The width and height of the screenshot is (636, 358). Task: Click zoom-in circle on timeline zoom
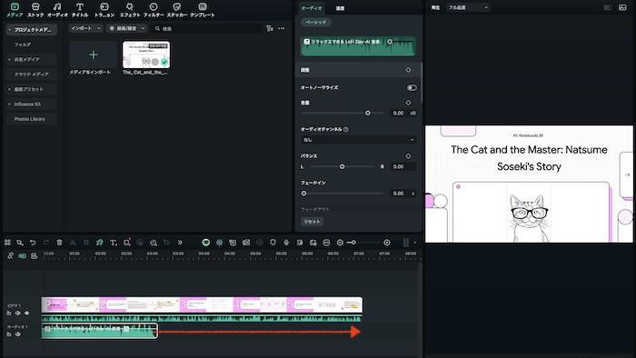click(387, 243)
